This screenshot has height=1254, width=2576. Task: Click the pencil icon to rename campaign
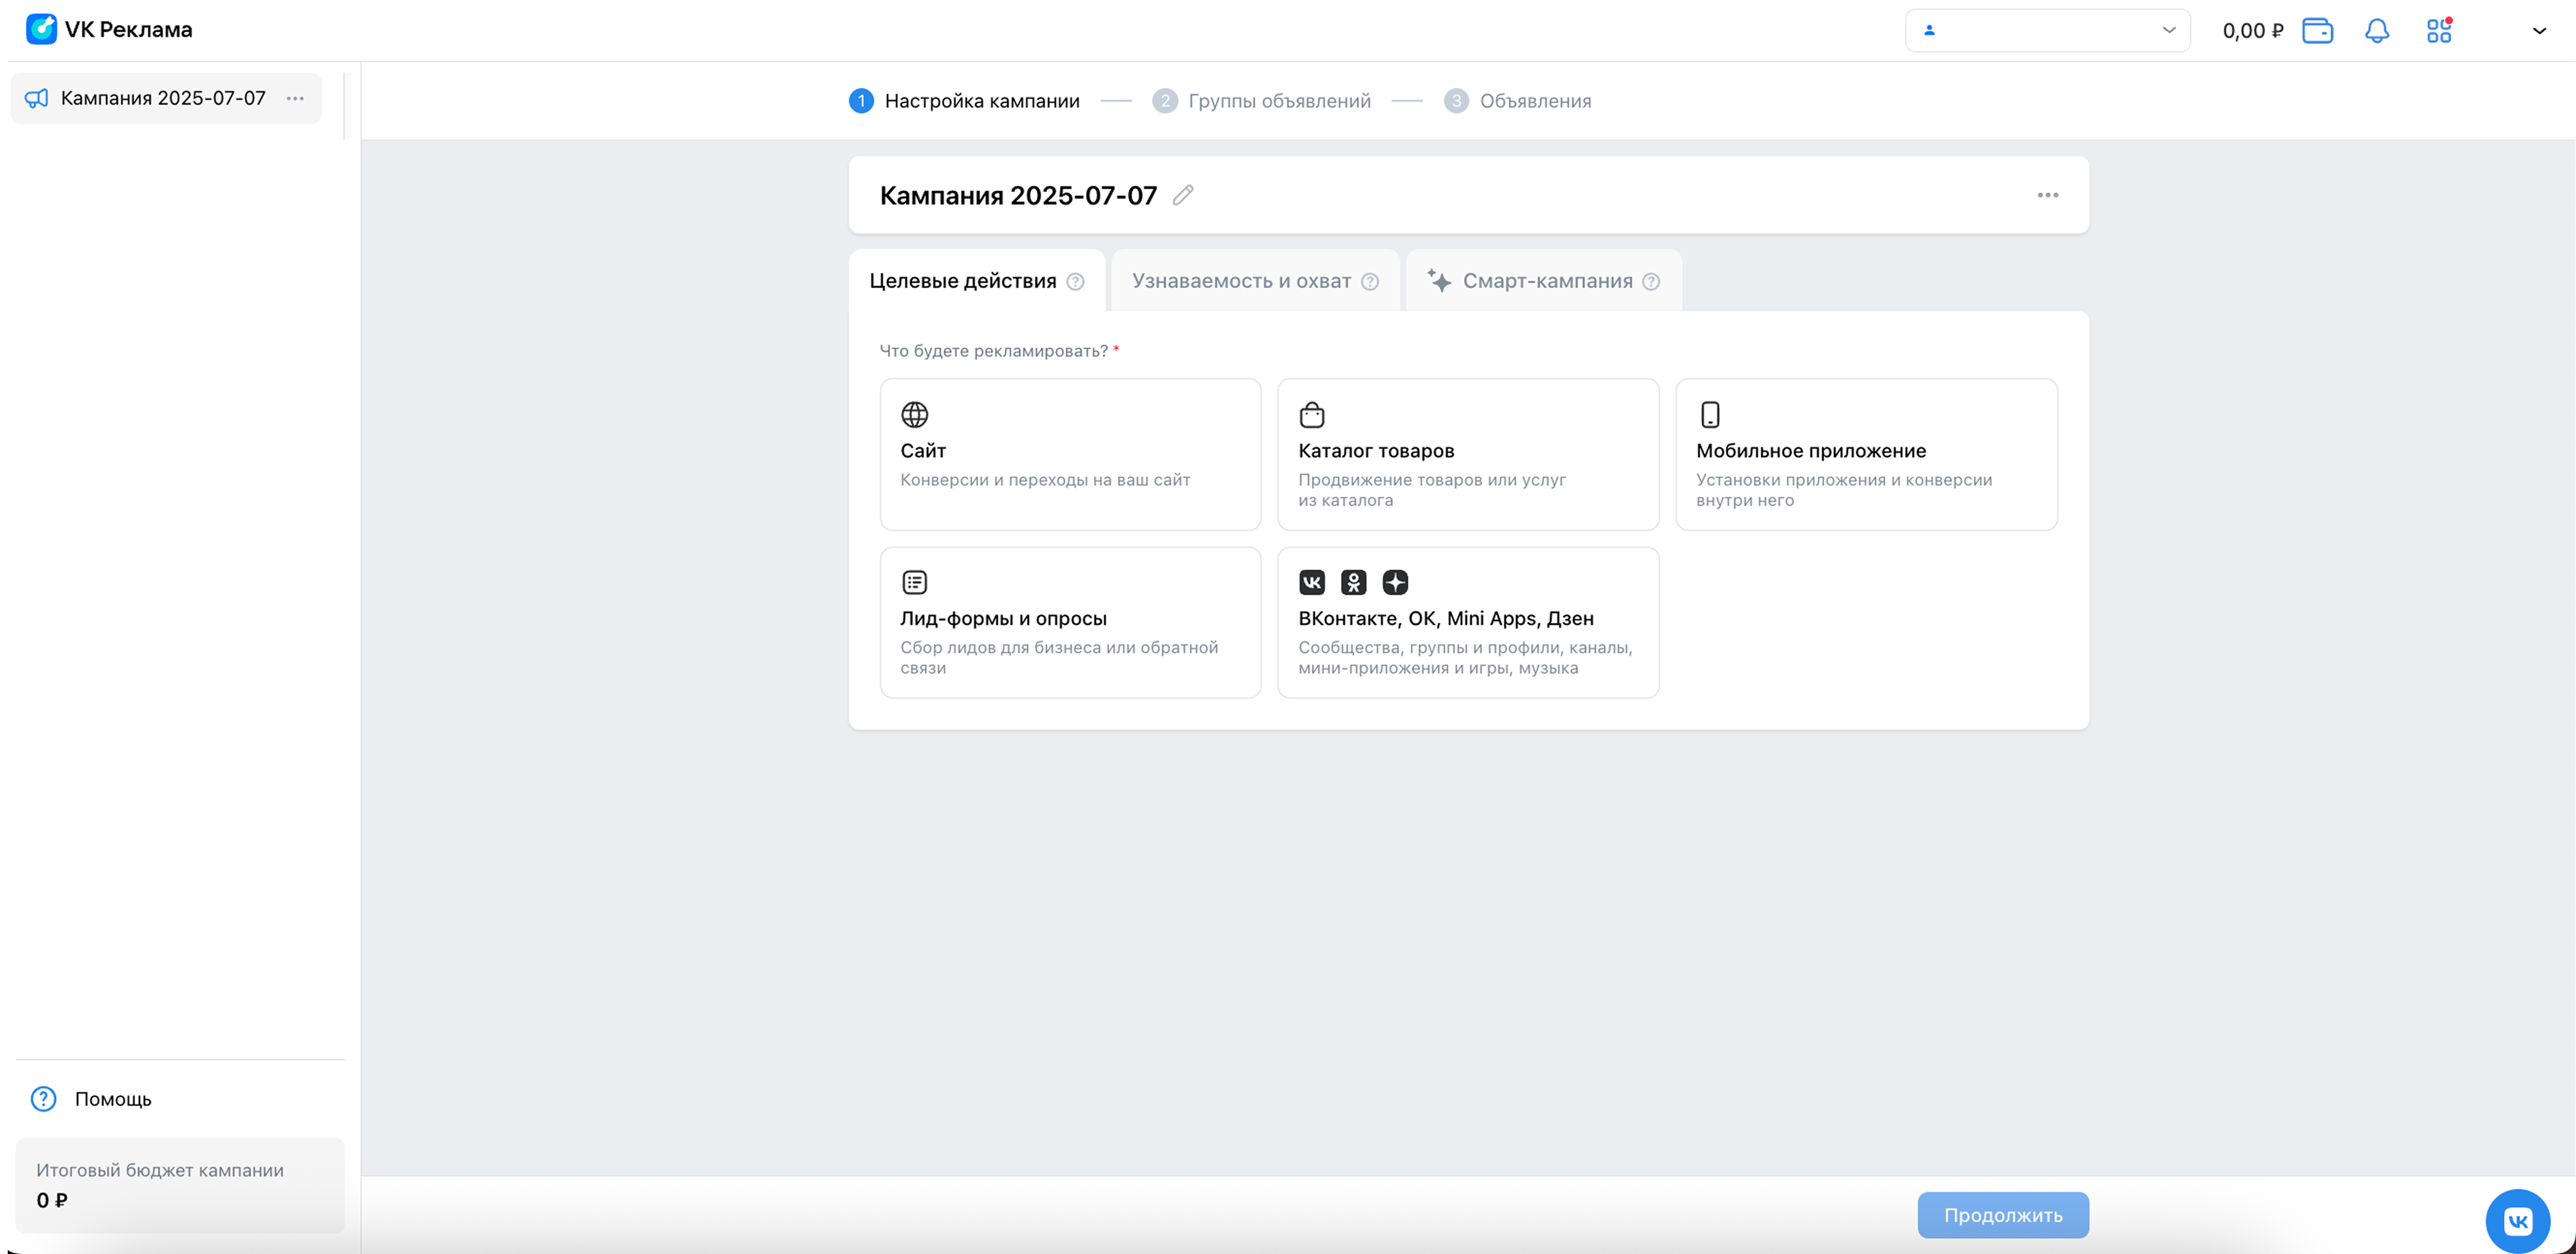coord(1183,195)
